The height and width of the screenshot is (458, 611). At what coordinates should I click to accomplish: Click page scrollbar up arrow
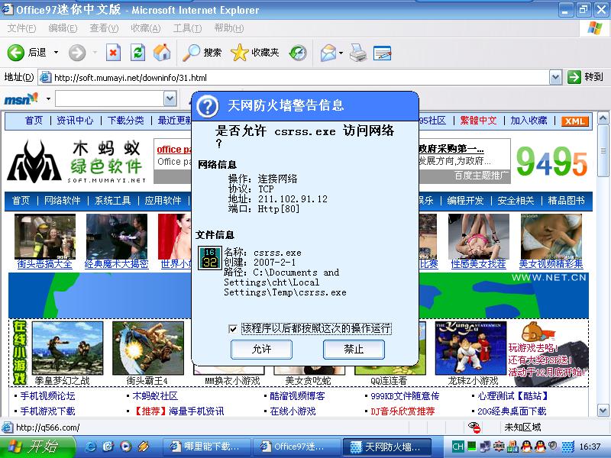click(x=603, y=118)
